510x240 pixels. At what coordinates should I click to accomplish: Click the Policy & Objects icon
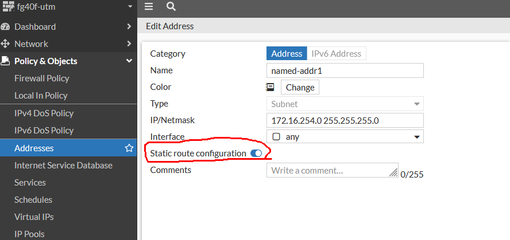click(x=6, y=61)
